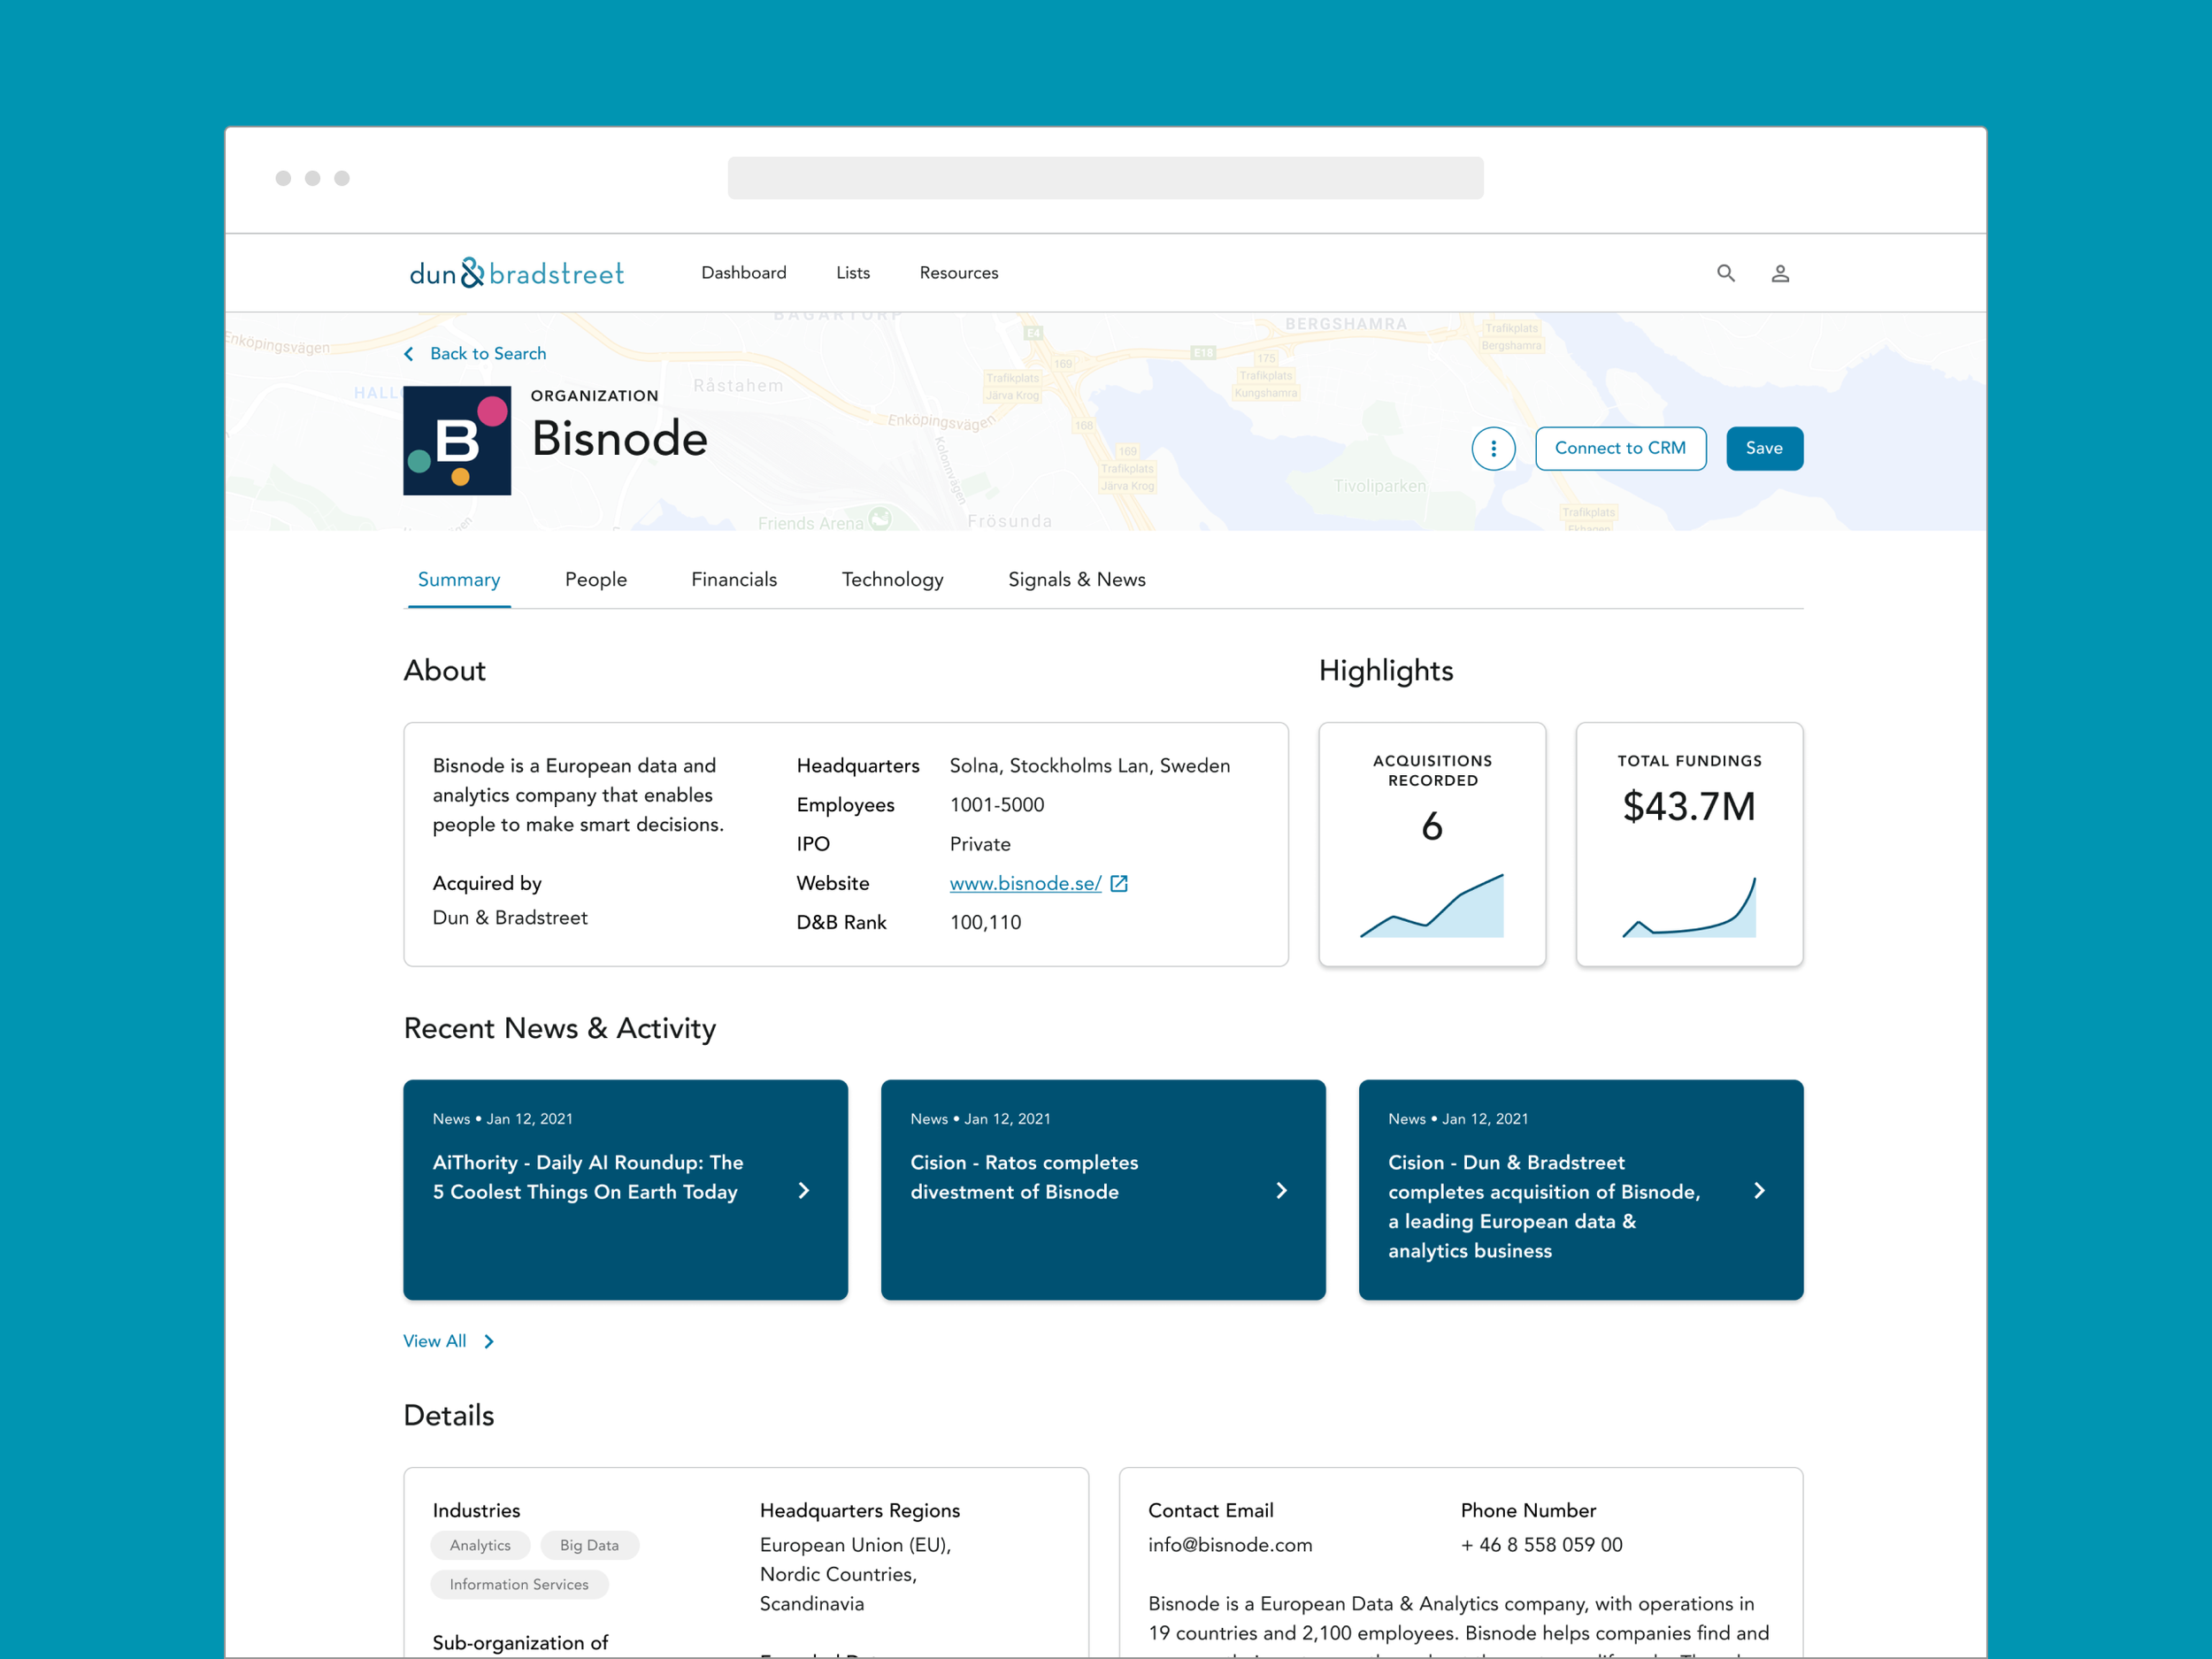Open the user profile icon
Viewport: 2212px width, 1659px height.
(1780, 273)
